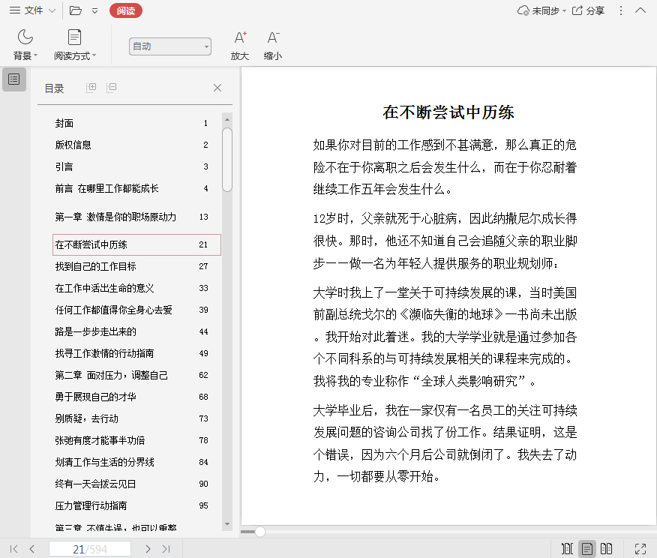Screen dimensions: 657x558
Task: Open the 未同步 cloud sync menu
Action: (x=541, y=10)
